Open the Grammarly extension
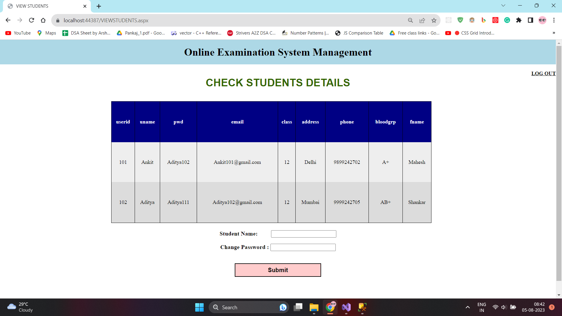 pyautogui.click(x=507, y=20)
